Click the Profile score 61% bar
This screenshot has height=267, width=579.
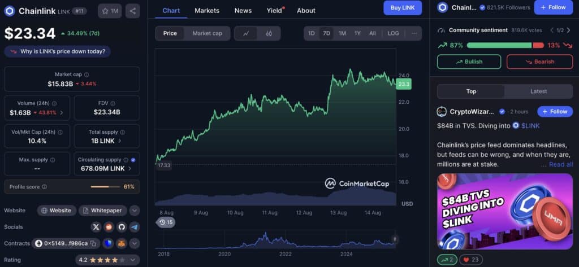(x=105, y=187)
